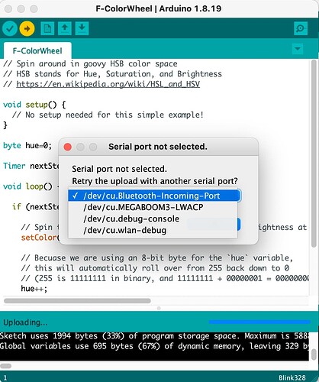319x382 pixels.
Task: Click the 'No setup needed' comment line
Action: click(108, 115)
